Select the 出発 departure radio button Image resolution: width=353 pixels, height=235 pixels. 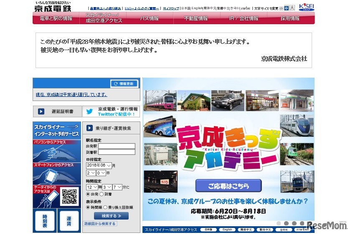(x=88, y=194)
